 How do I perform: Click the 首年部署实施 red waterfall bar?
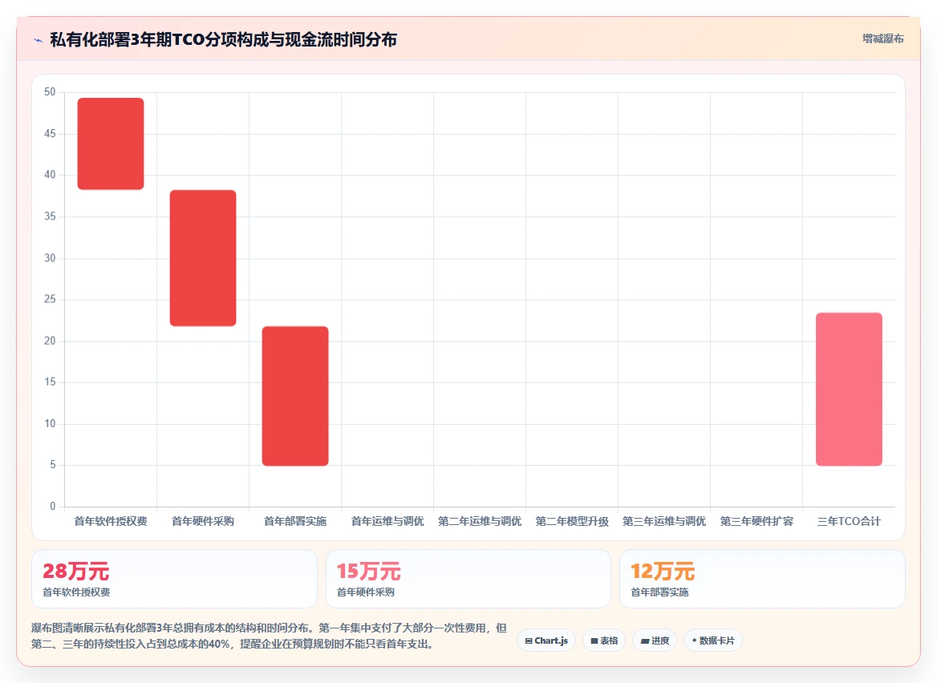(295, 396)
